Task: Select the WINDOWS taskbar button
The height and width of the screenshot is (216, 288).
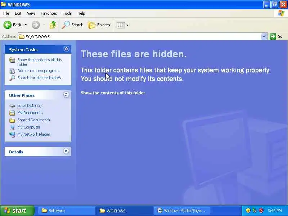Action: point(124,211)
